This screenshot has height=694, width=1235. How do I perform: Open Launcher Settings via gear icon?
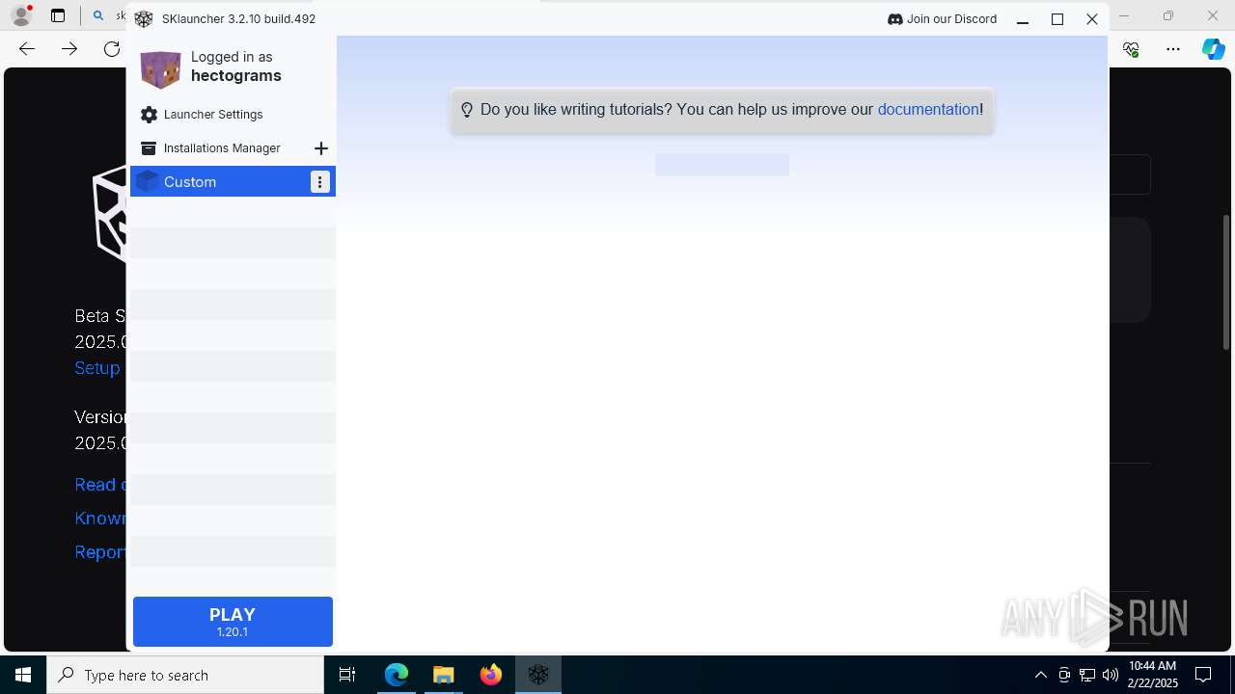tap(149, 115)
